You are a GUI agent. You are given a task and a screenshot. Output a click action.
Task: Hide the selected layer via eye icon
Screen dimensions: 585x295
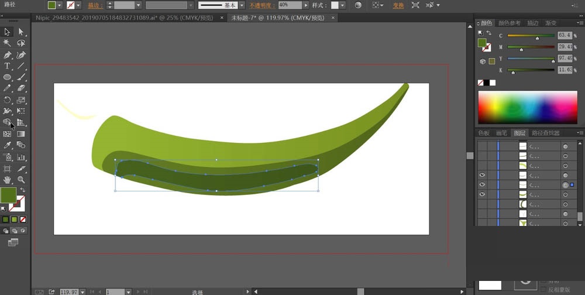(x=482, y=184)
